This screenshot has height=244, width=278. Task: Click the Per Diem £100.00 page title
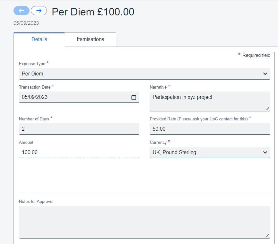[x=93, y=12]
